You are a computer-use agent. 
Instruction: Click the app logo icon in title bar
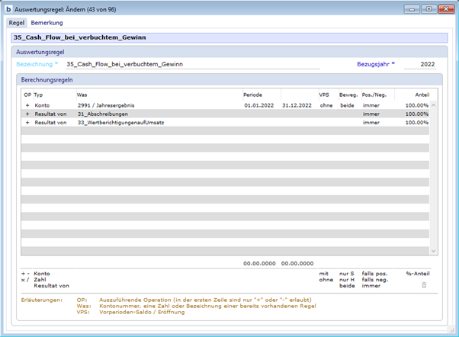tap(8, 9)
